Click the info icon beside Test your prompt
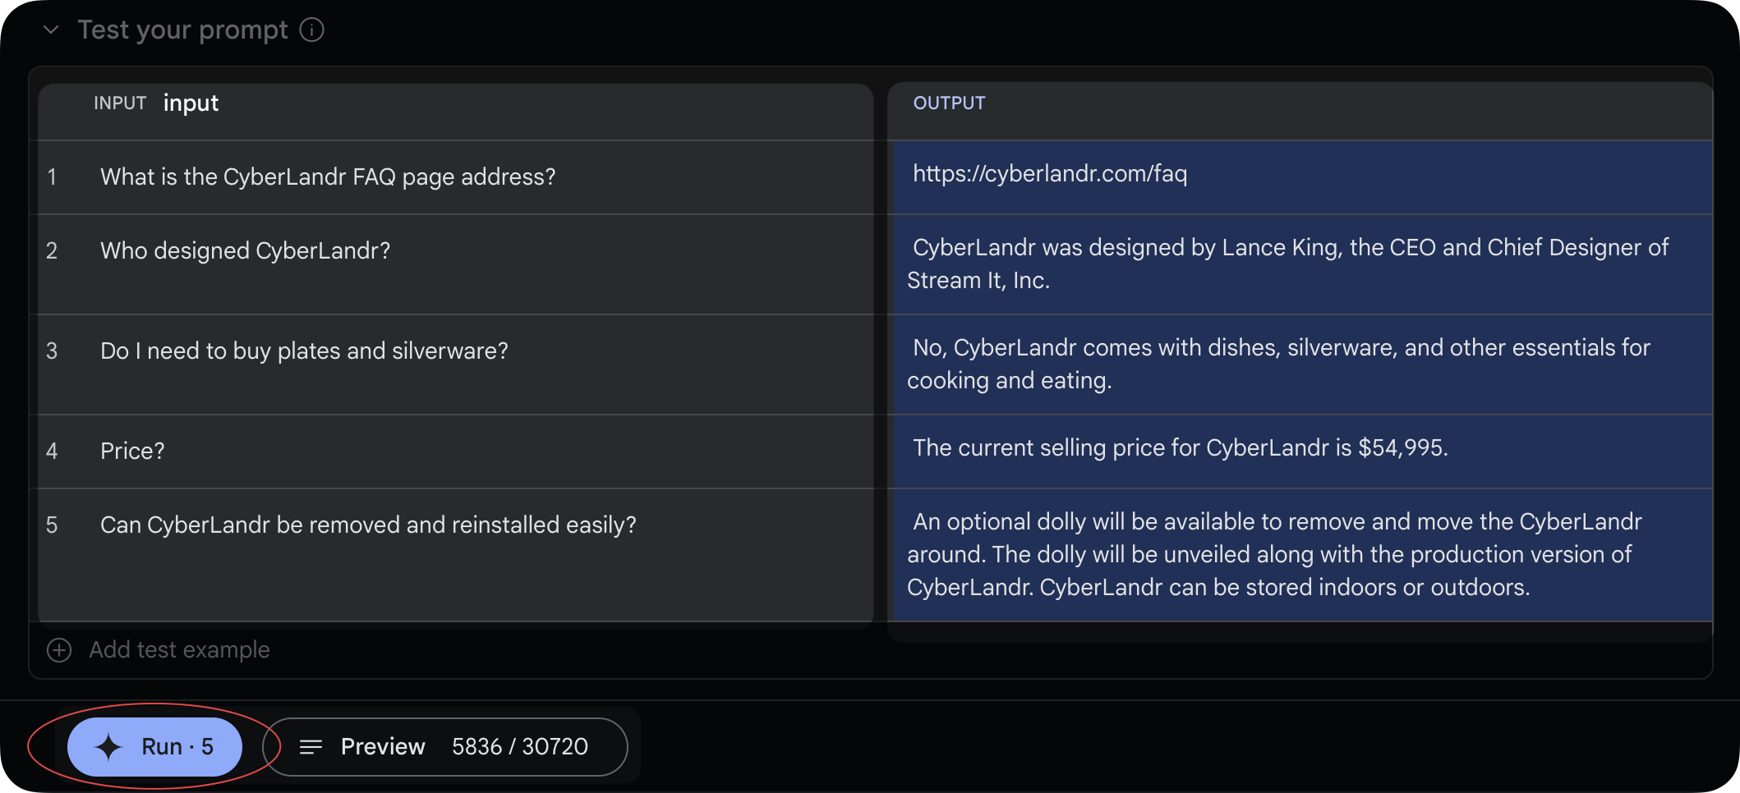This screenshot has height=793, width=1740. click(311, 30)
